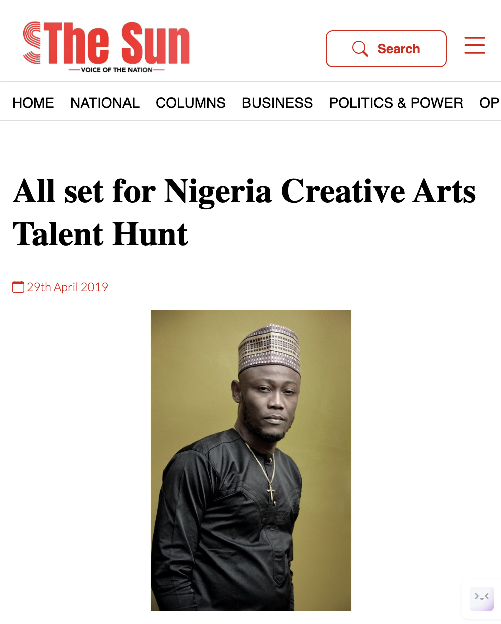Image resolution: width=501 pixels, height=624 pixels.
Task: Navigate to COLUMNS
Action: 191,103
